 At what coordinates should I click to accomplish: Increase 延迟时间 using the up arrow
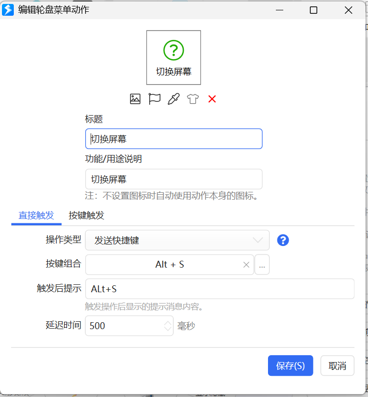(x=167, y=323)
